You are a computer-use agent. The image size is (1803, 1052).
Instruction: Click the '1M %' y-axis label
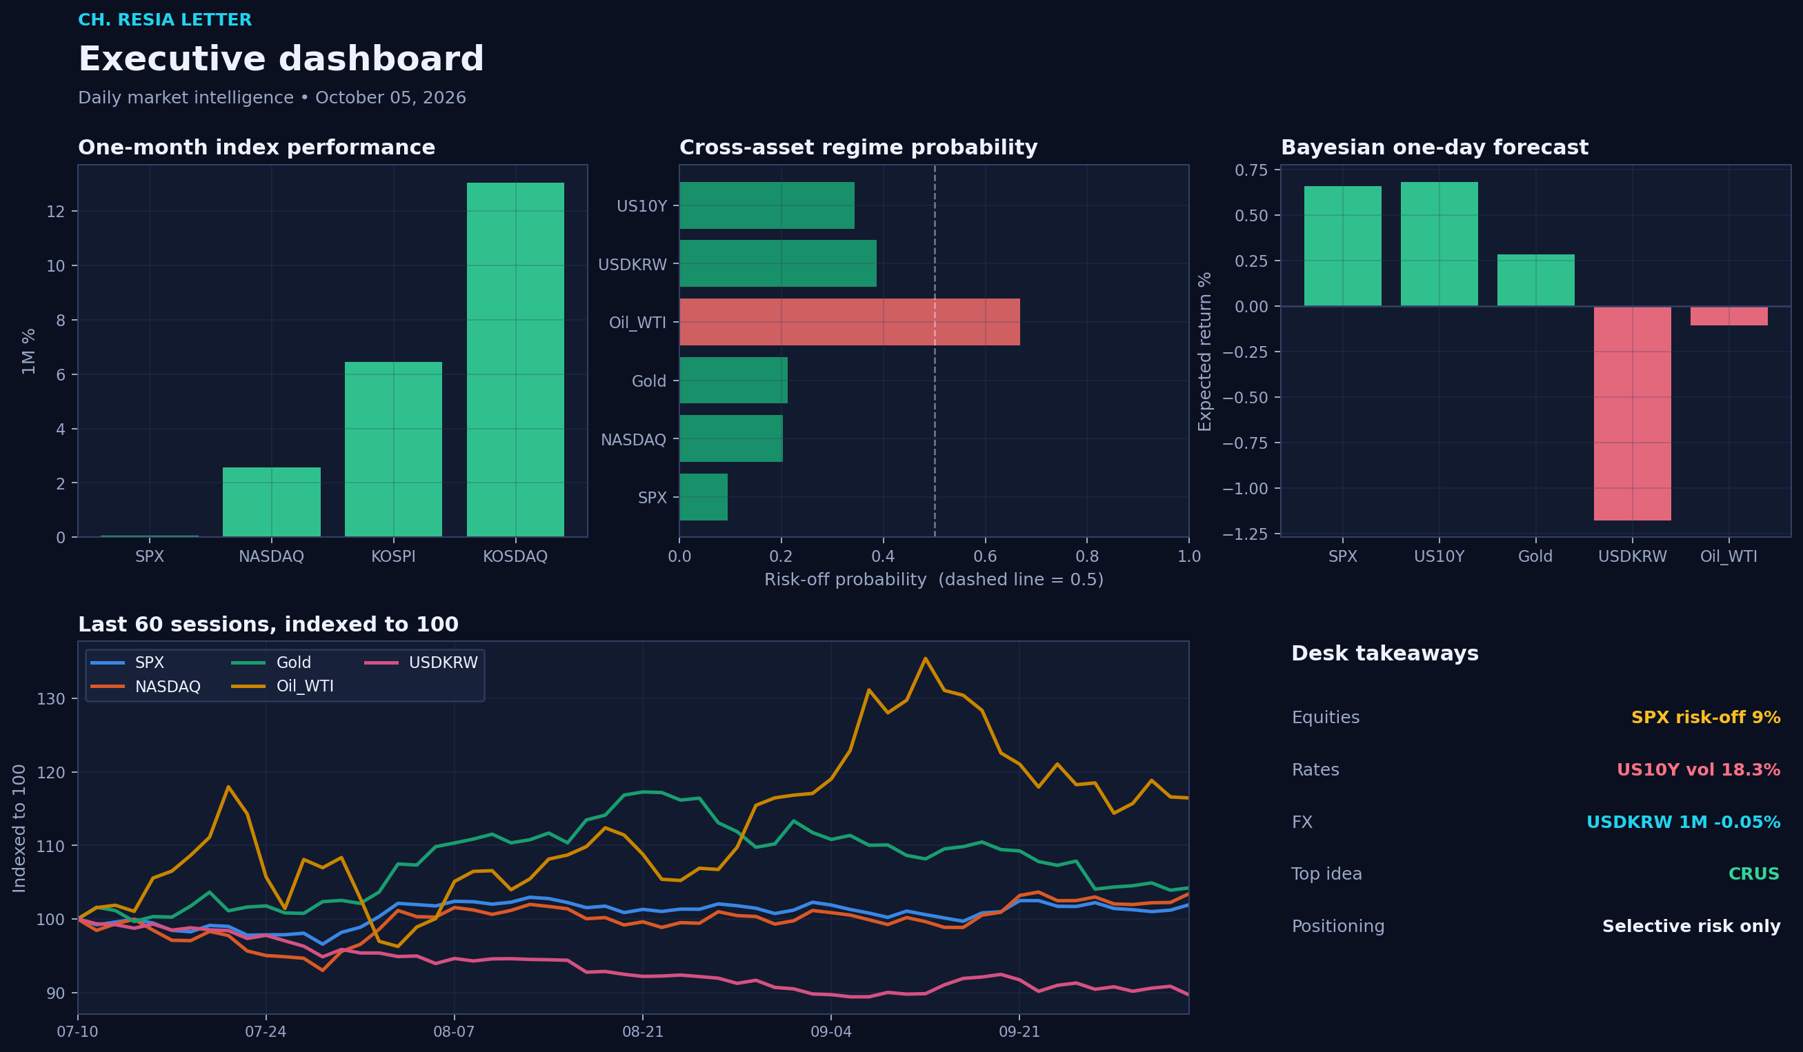coord(28,351)
